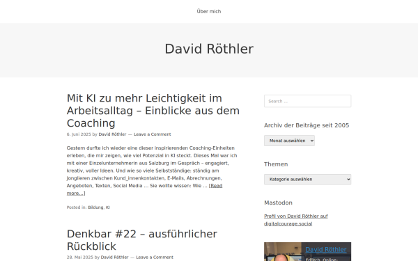Focus the Search input field
The width and height of the screenshot is (418, 261).
coord(307,101)
